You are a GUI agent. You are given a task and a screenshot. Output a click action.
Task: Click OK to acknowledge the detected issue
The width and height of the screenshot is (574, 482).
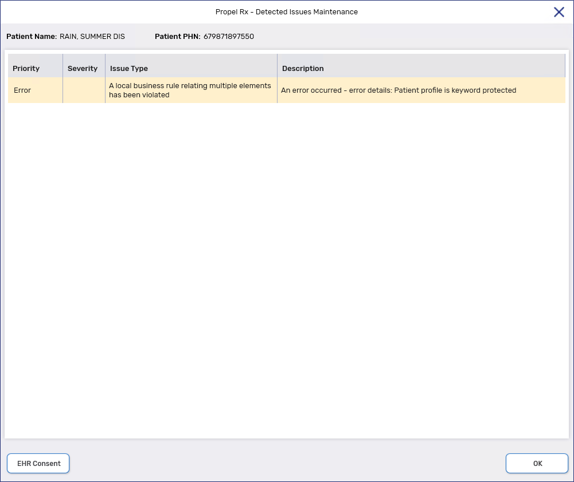tap(536, 463)
